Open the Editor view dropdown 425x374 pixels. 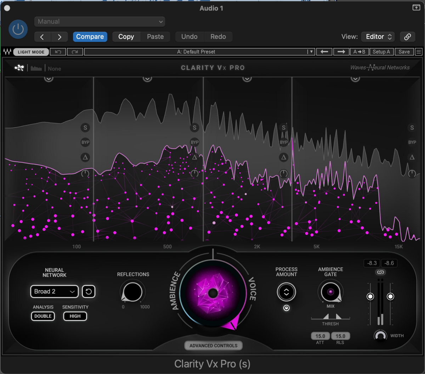click(378, 37)
